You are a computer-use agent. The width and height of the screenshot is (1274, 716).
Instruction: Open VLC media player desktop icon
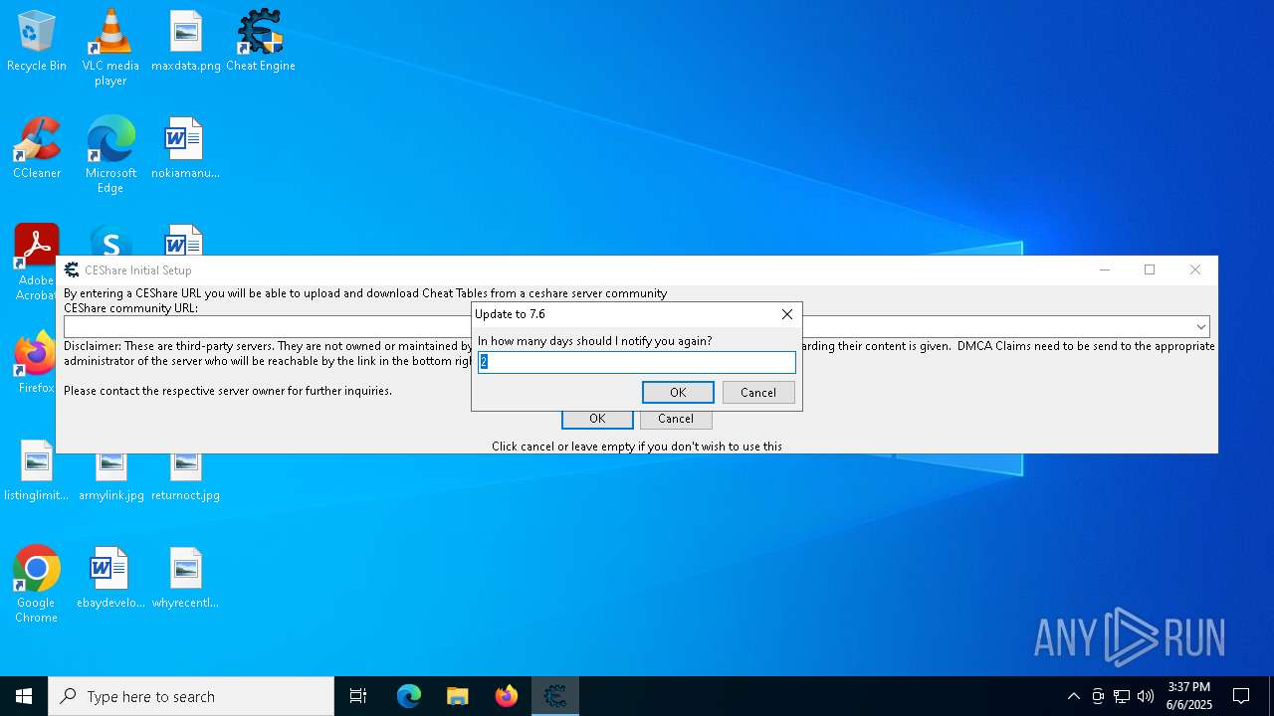[x=110, y=48]
